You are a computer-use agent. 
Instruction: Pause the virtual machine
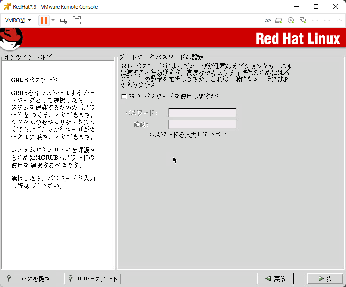click(x=44, y=20)
